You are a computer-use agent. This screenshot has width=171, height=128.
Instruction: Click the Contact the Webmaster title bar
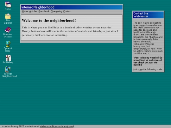(x=148, y=15)
